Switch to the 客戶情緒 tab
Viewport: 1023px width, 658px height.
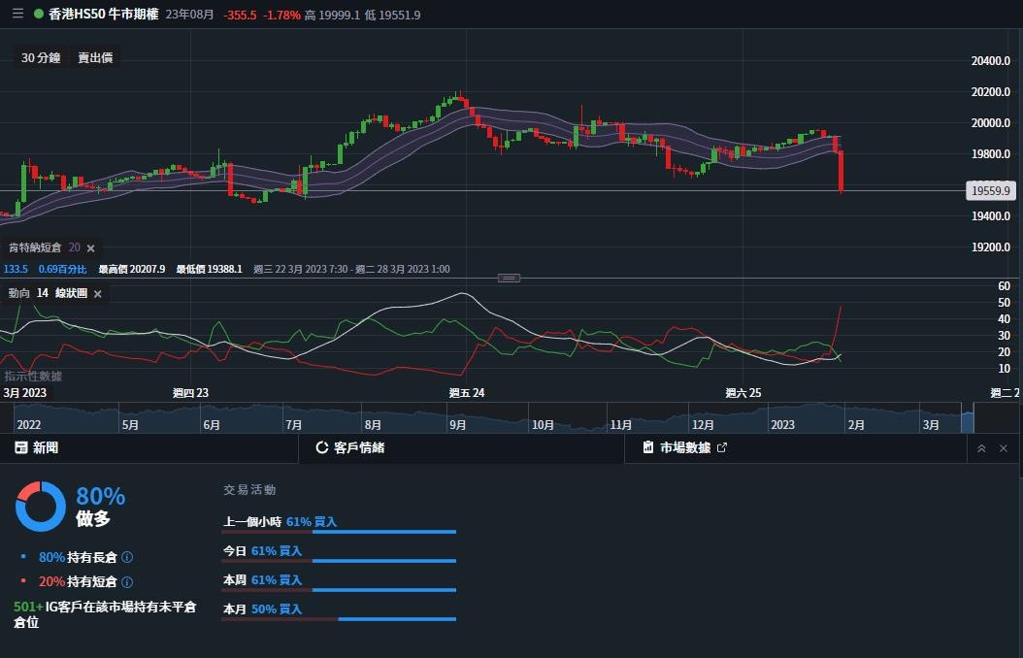coord(359,447)
